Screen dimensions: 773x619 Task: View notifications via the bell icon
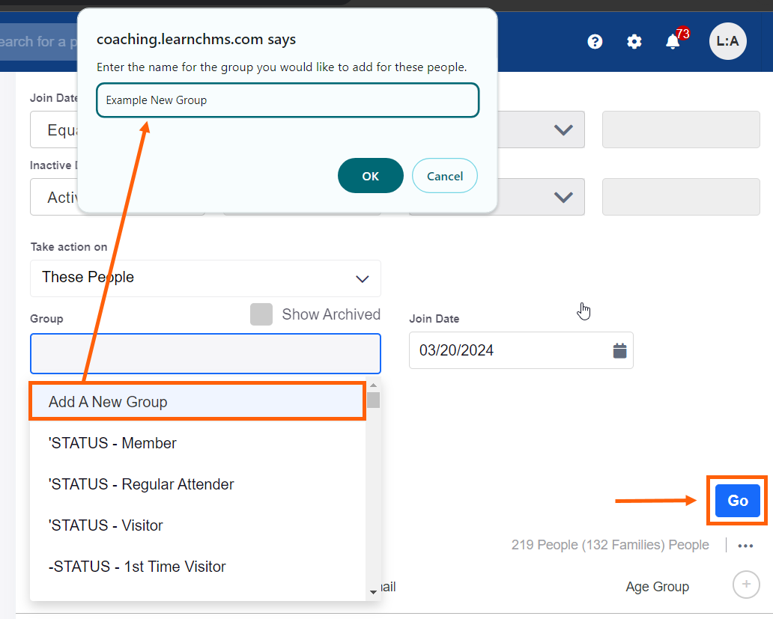[673, 43]
